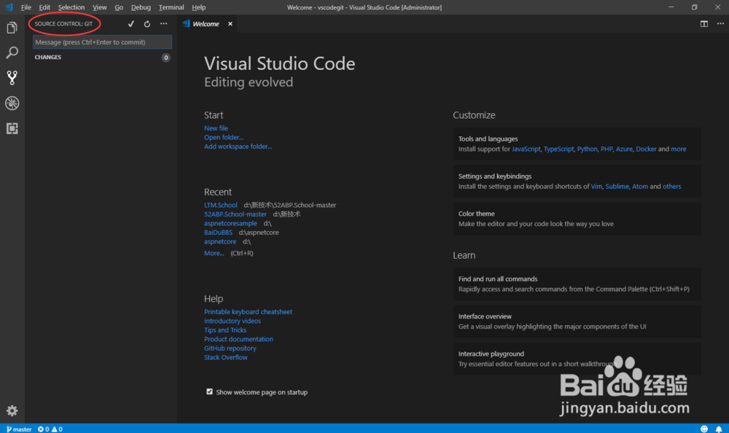
Task: Click the Atom keybindings link
Action: pos(640,186)
